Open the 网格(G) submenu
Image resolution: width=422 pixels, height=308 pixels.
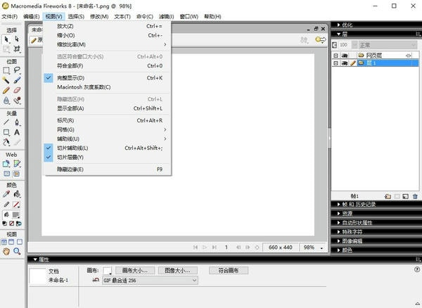point(107,129)
